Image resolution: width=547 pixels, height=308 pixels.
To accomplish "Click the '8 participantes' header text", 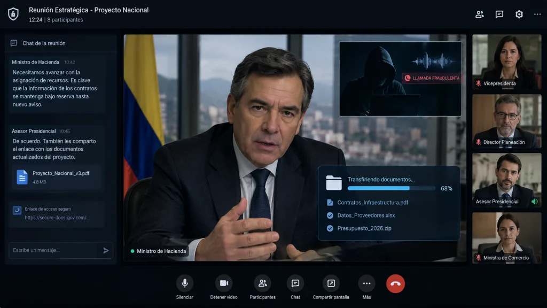I will [x=65, y=20].
